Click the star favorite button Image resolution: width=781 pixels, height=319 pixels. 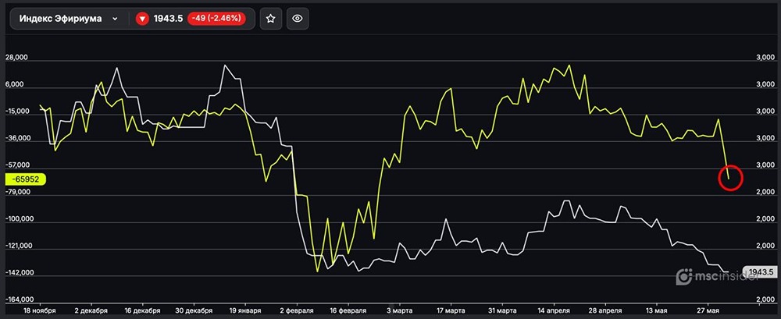270,19
